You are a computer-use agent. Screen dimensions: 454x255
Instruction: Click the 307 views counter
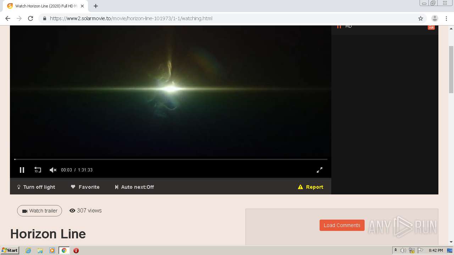click(x=85, y=210)
